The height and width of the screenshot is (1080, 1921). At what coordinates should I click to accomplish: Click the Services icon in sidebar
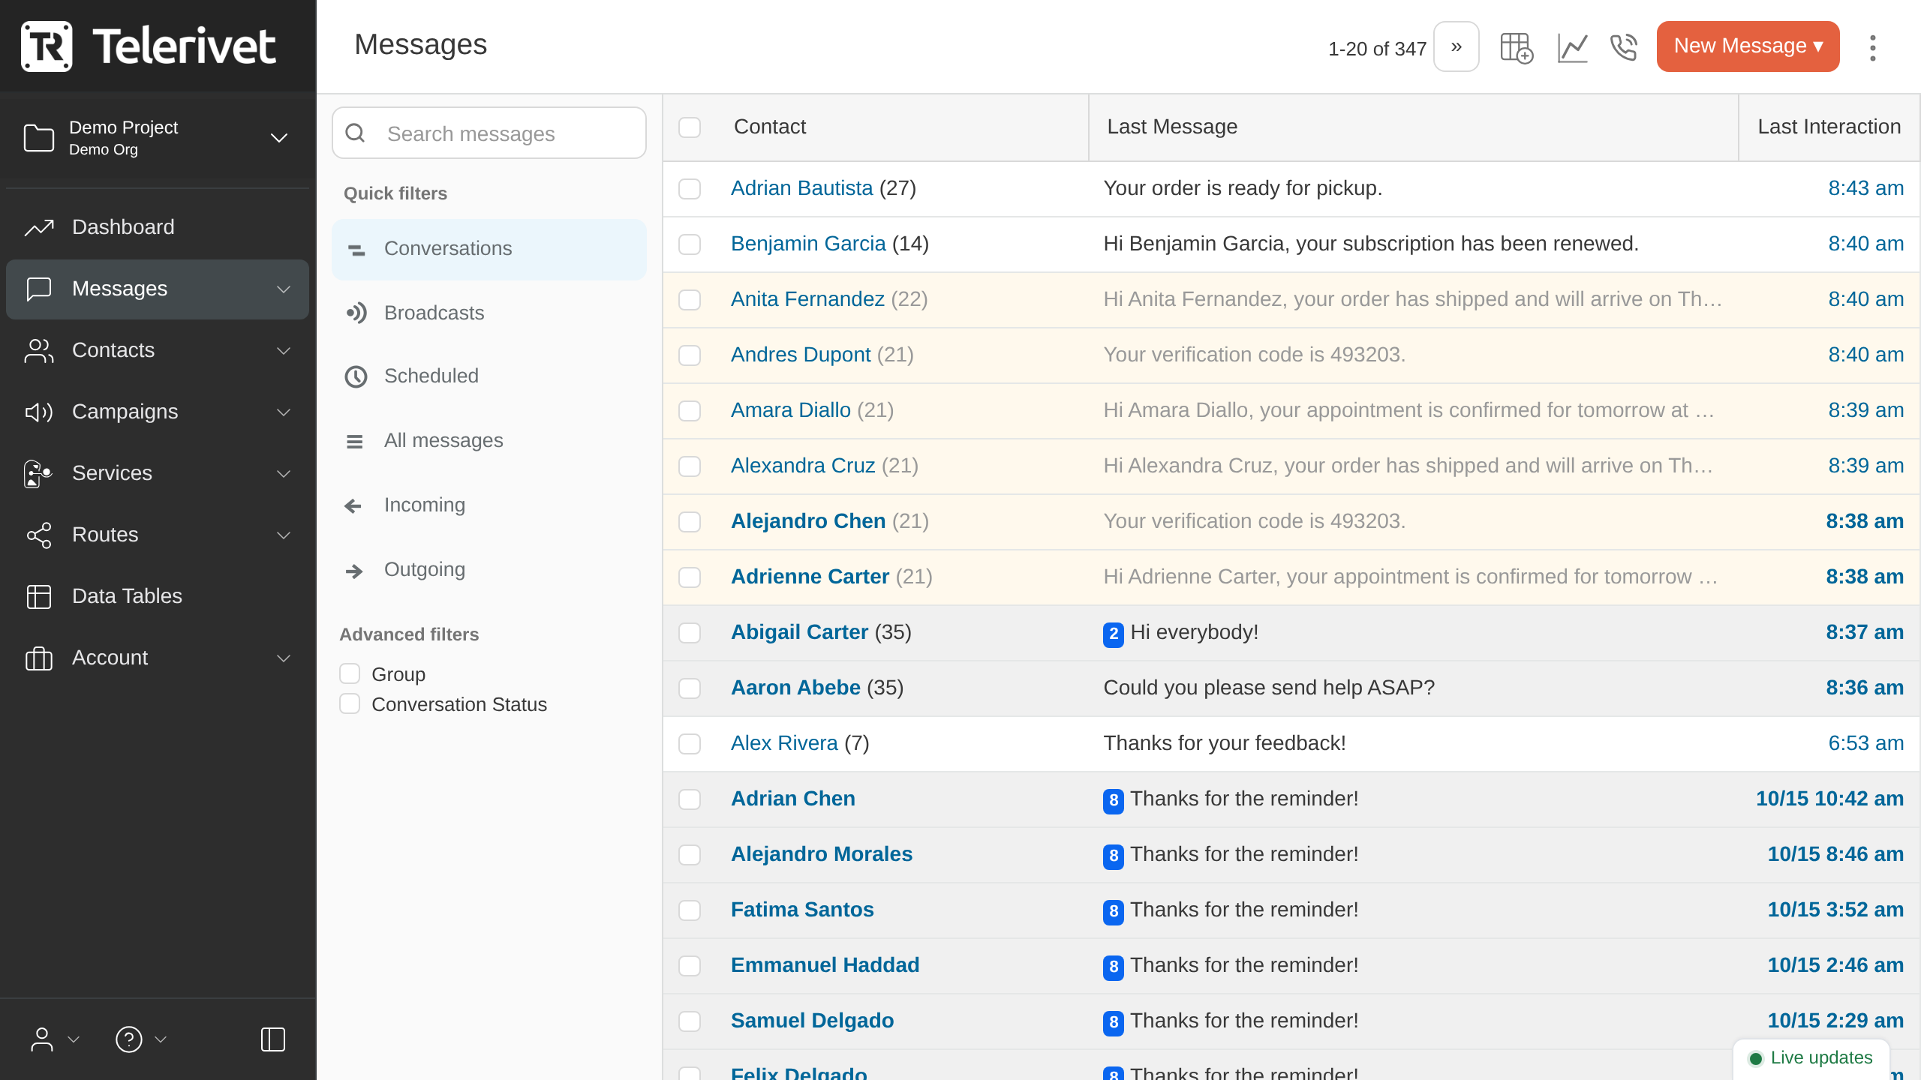point(38,473)
